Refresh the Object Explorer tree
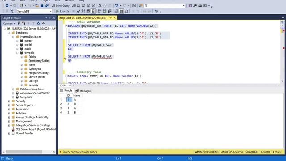Screen dimensions: 286x161 (38, 23)
